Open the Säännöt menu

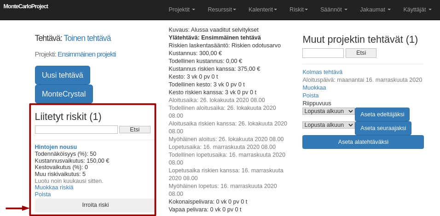[334, 9]
